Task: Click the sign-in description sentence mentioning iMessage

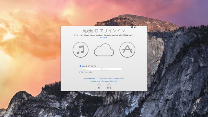Action: click(104, 35)
